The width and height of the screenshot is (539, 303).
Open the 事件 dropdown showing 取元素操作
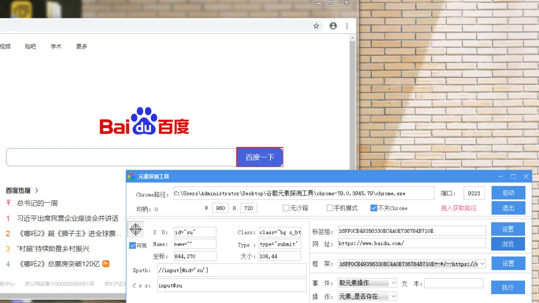pyautogui.click(x=393, y=283)
